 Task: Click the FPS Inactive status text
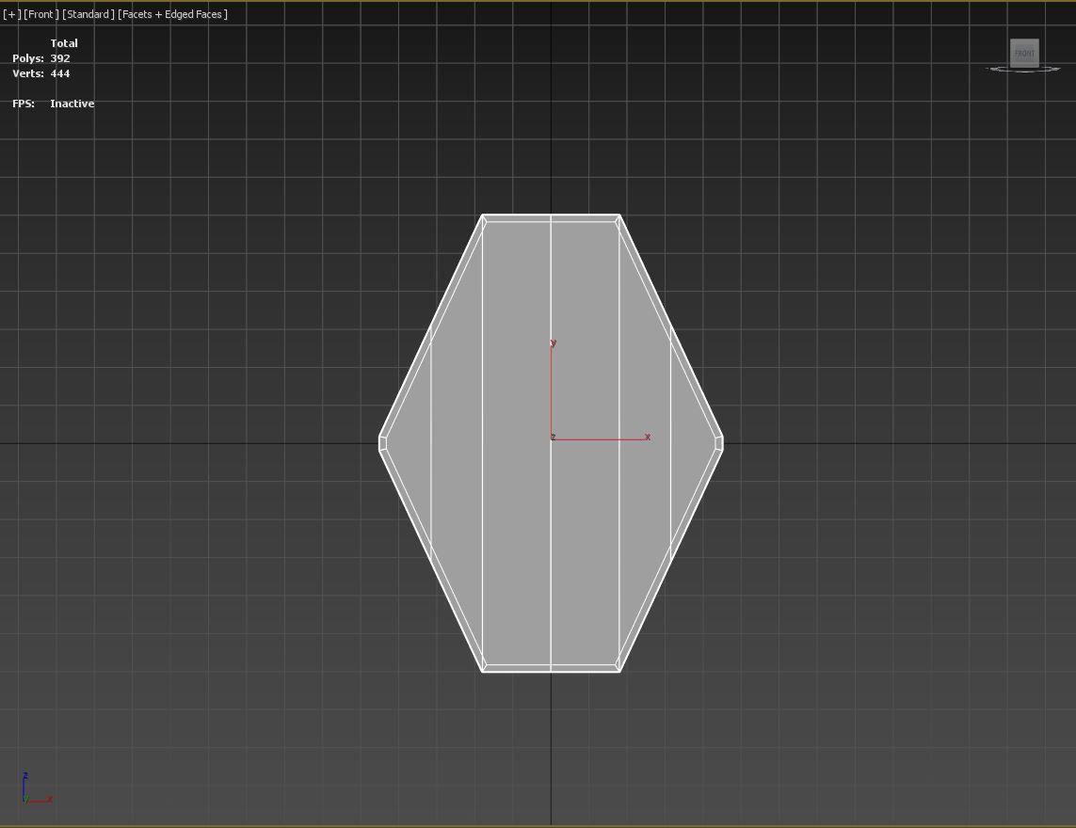pos(72,103)
